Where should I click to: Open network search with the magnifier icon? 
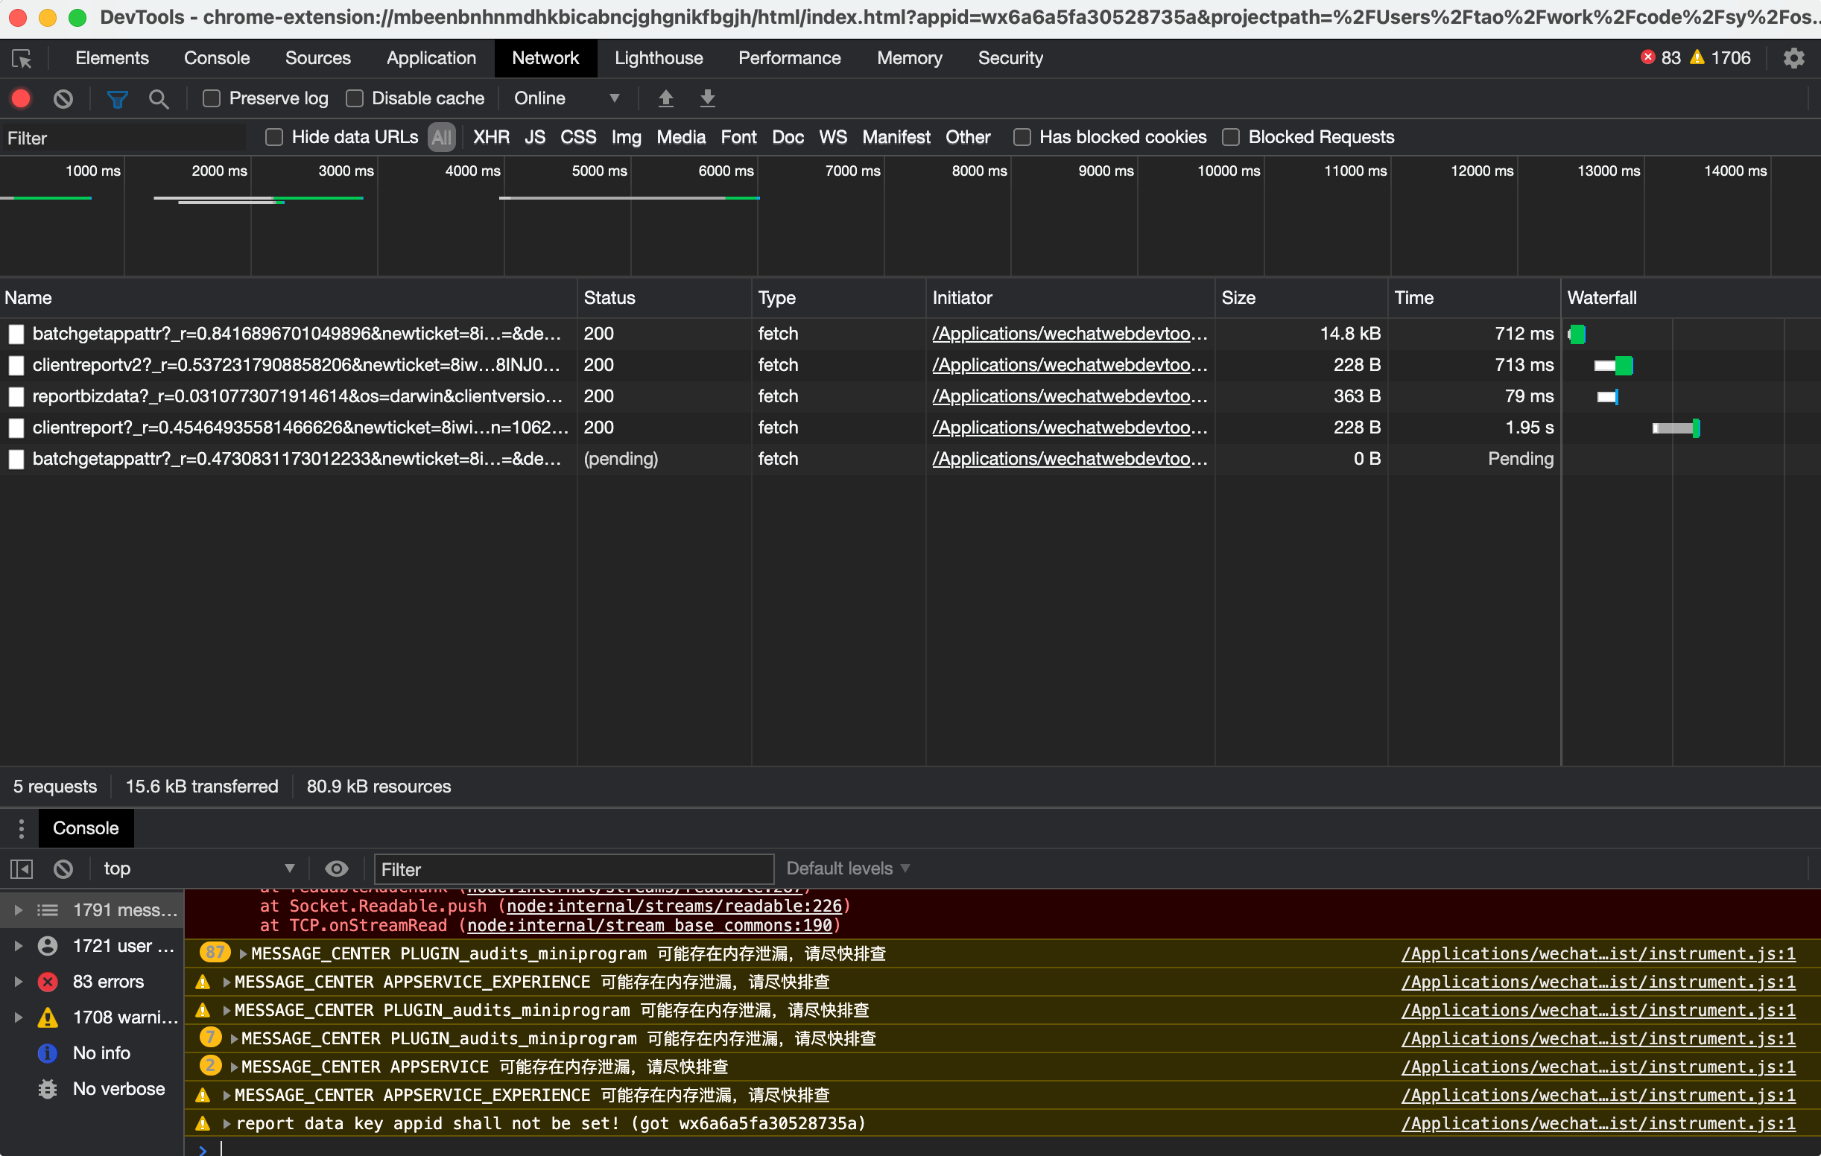tap(159, 98)
